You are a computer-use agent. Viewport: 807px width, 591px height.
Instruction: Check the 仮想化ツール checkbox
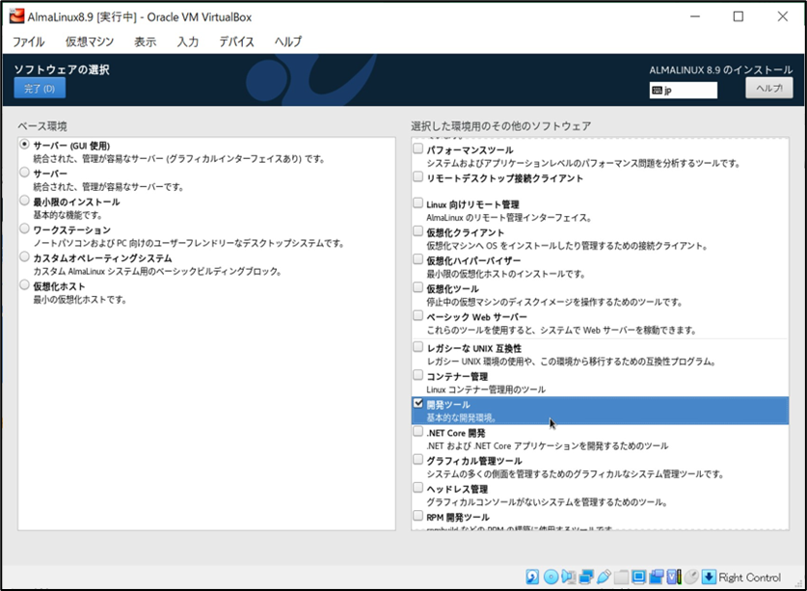click(417, 287)
